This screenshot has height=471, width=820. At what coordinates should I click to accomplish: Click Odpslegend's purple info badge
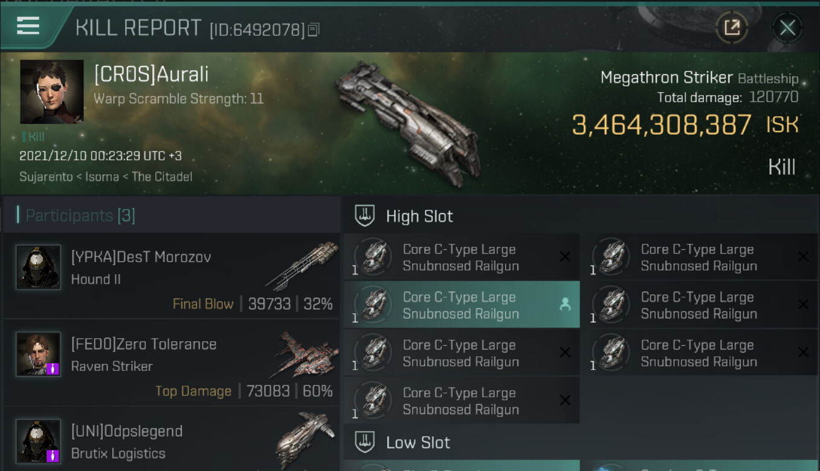[x=53, y=455]
